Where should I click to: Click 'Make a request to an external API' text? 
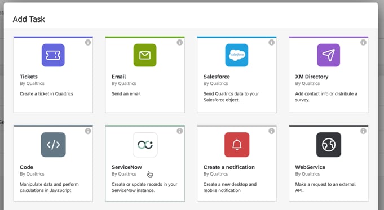[x=325, y=187]
